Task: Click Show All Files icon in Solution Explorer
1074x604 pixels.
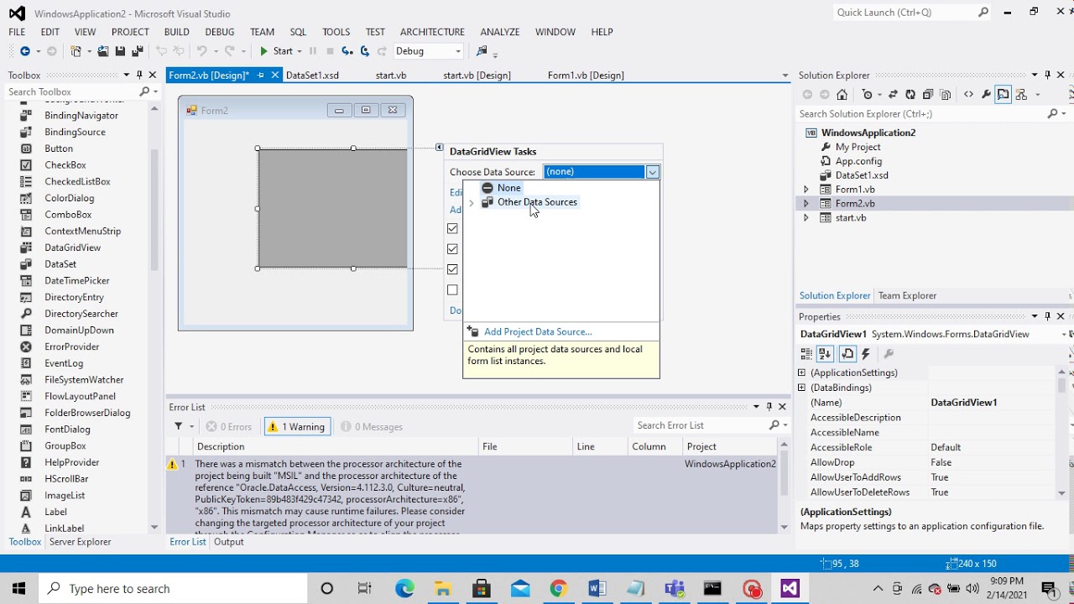Action: 946,95
